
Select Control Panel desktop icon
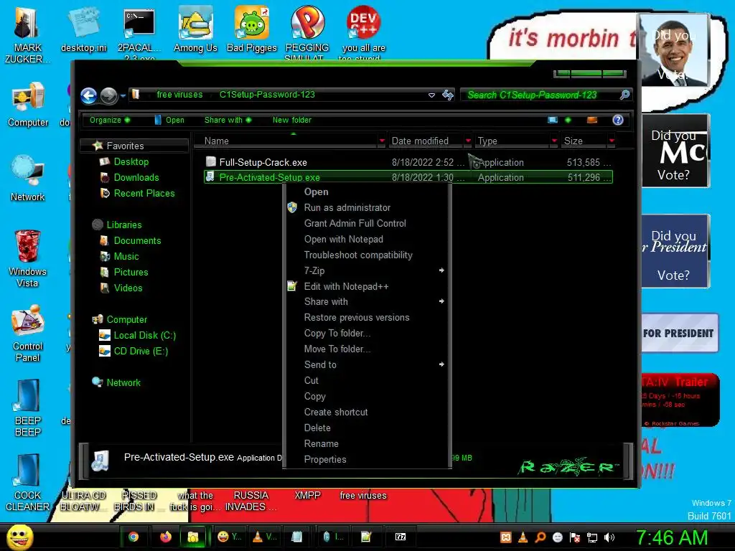[x=28, y=333]
